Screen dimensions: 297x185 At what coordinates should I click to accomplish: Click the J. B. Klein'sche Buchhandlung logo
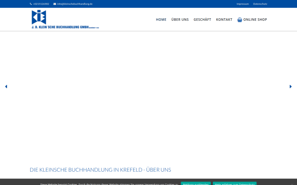pyautogui.click(x=65, y=19)
